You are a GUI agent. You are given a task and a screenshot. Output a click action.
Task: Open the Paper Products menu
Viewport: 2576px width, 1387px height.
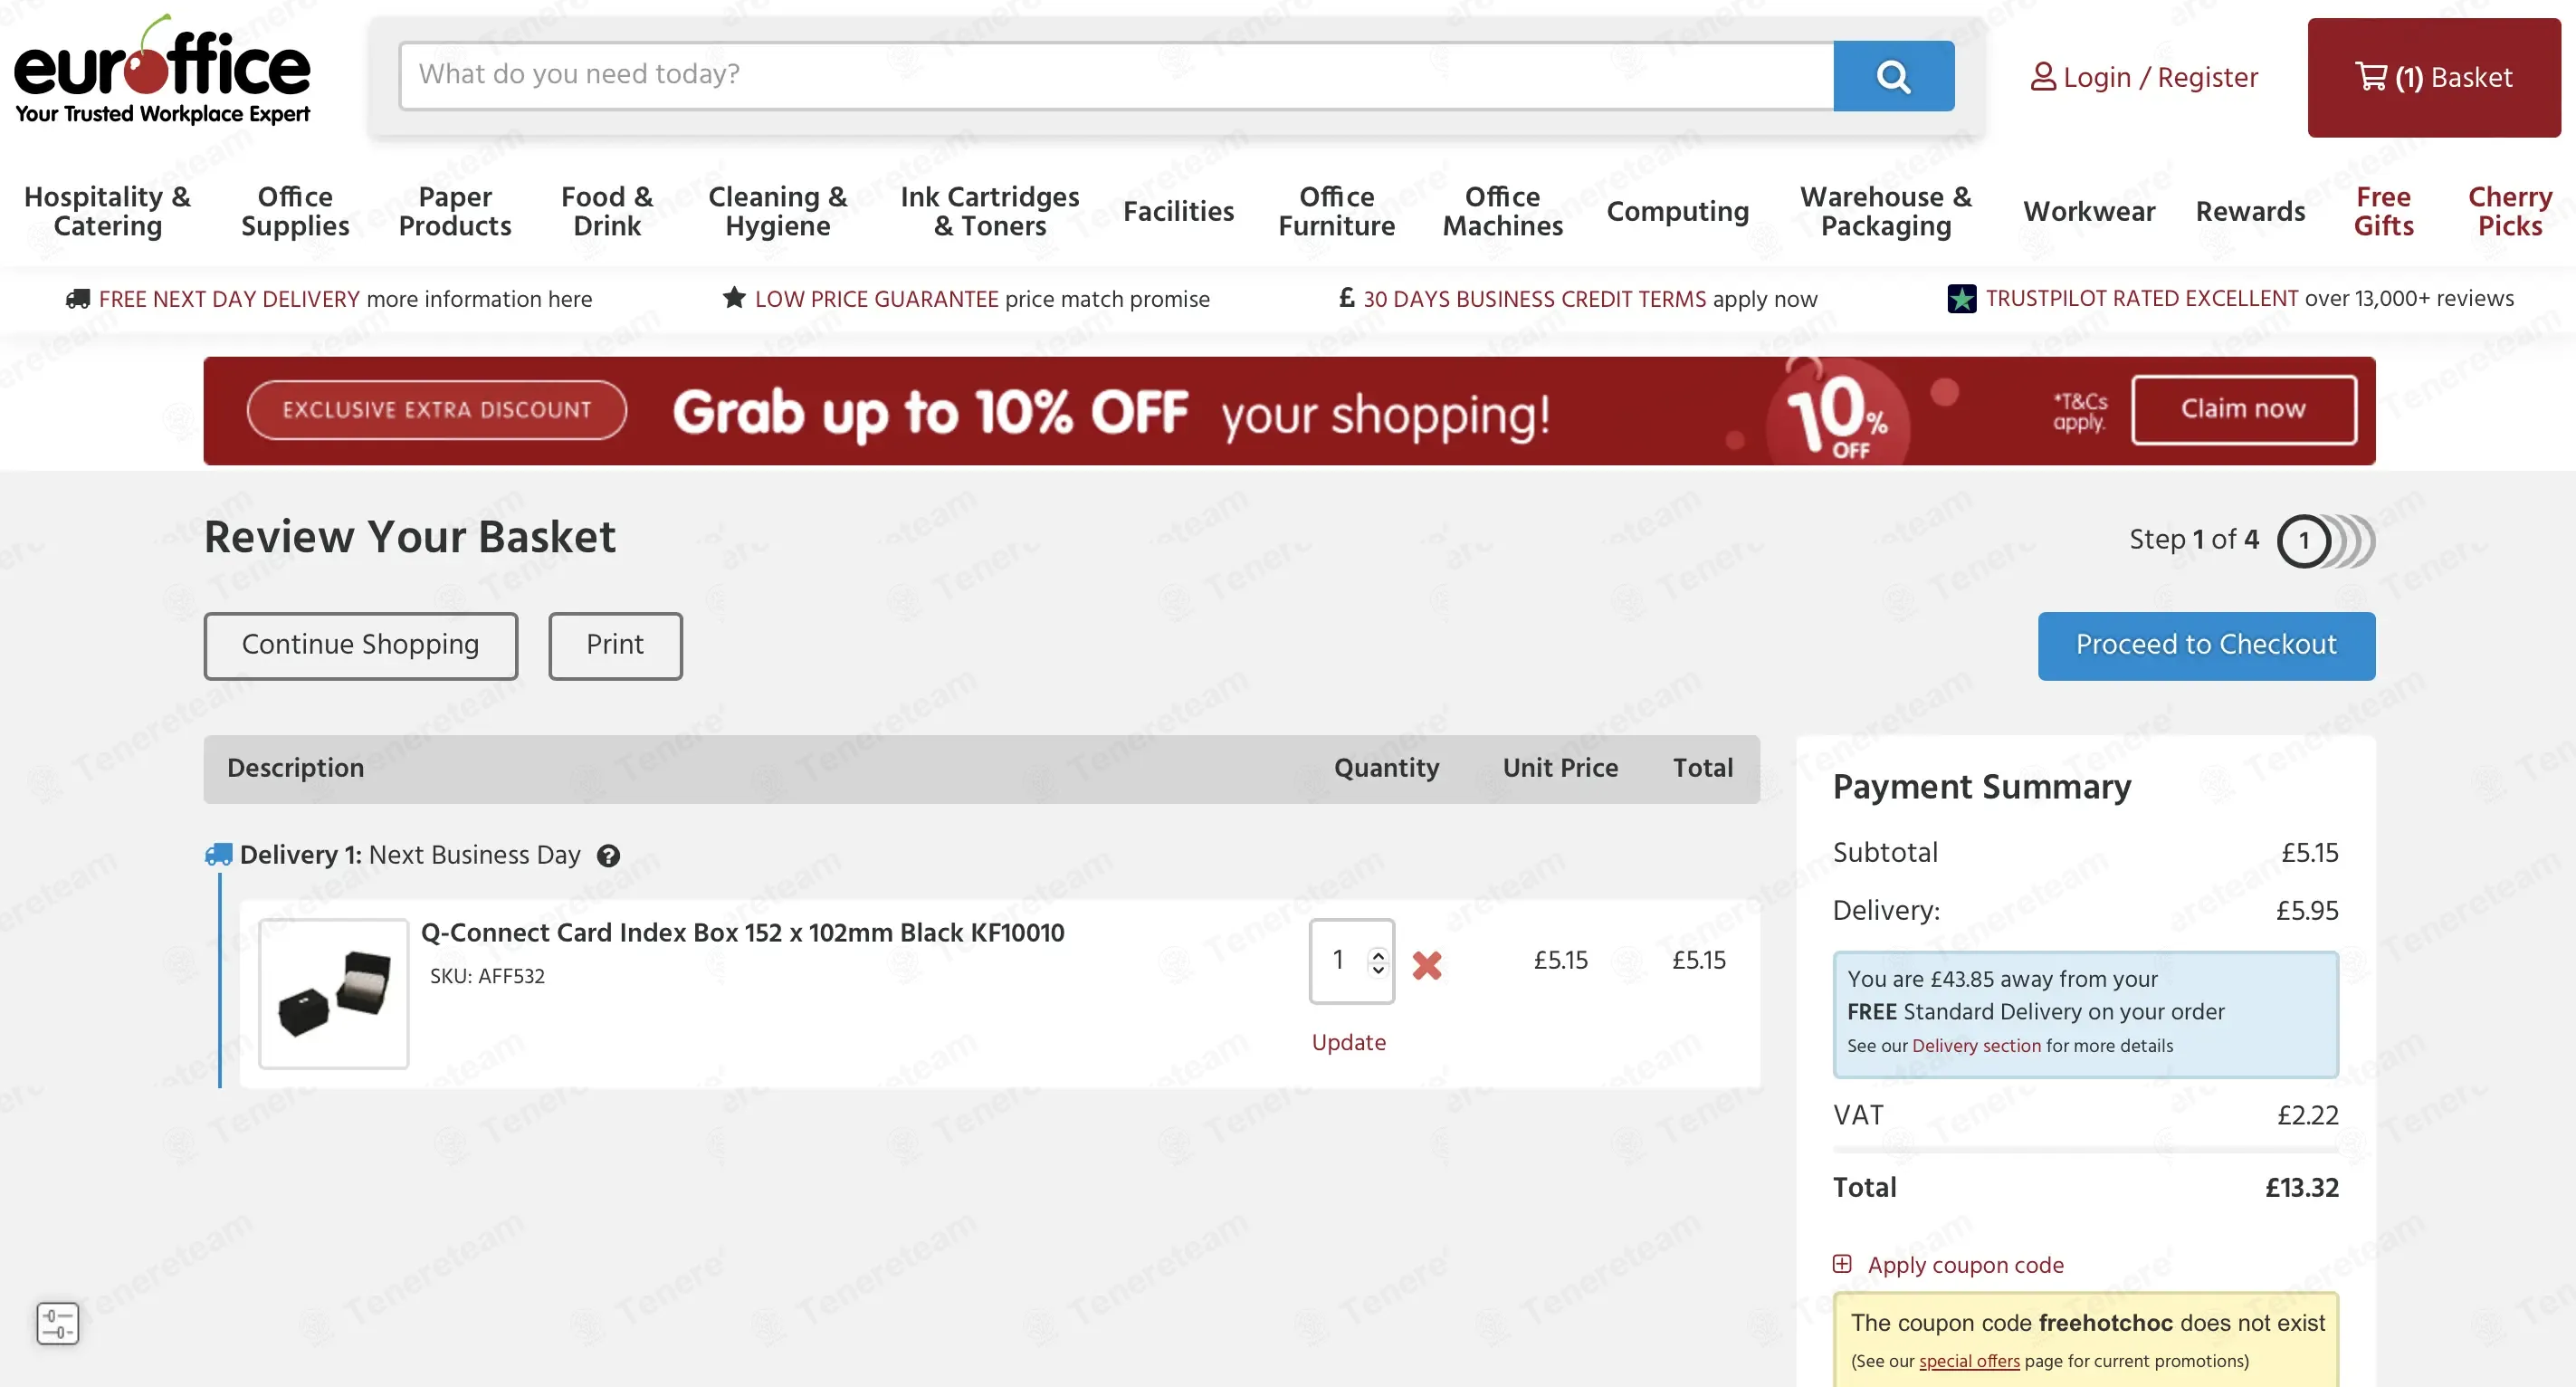(455, 211)
